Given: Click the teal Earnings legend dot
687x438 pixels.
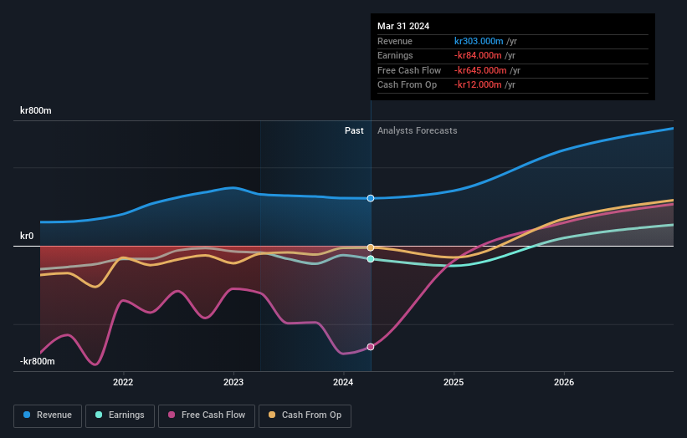Looking at the screenshot, I should (99, 415).
